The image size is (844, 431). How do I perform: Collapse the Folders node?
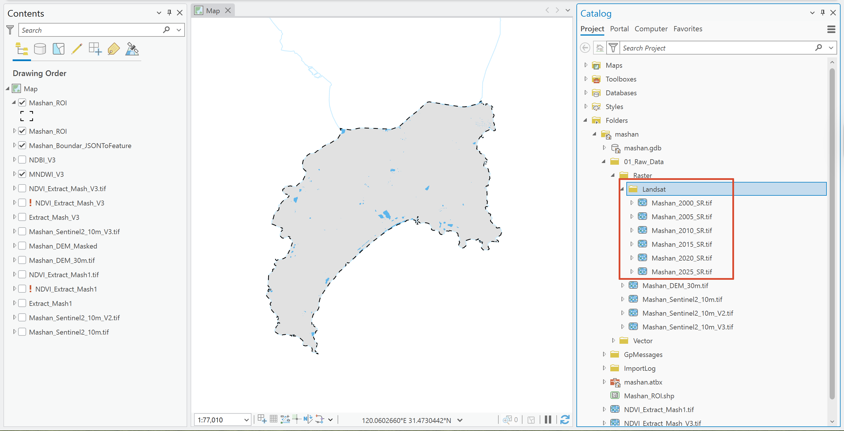pyautogui.click(x=586, y=120)
